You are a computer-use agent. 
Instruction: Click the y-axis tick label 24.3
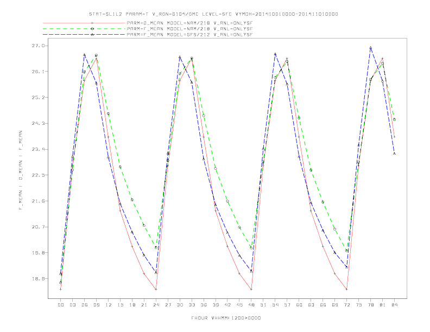(x=39, y=124)
